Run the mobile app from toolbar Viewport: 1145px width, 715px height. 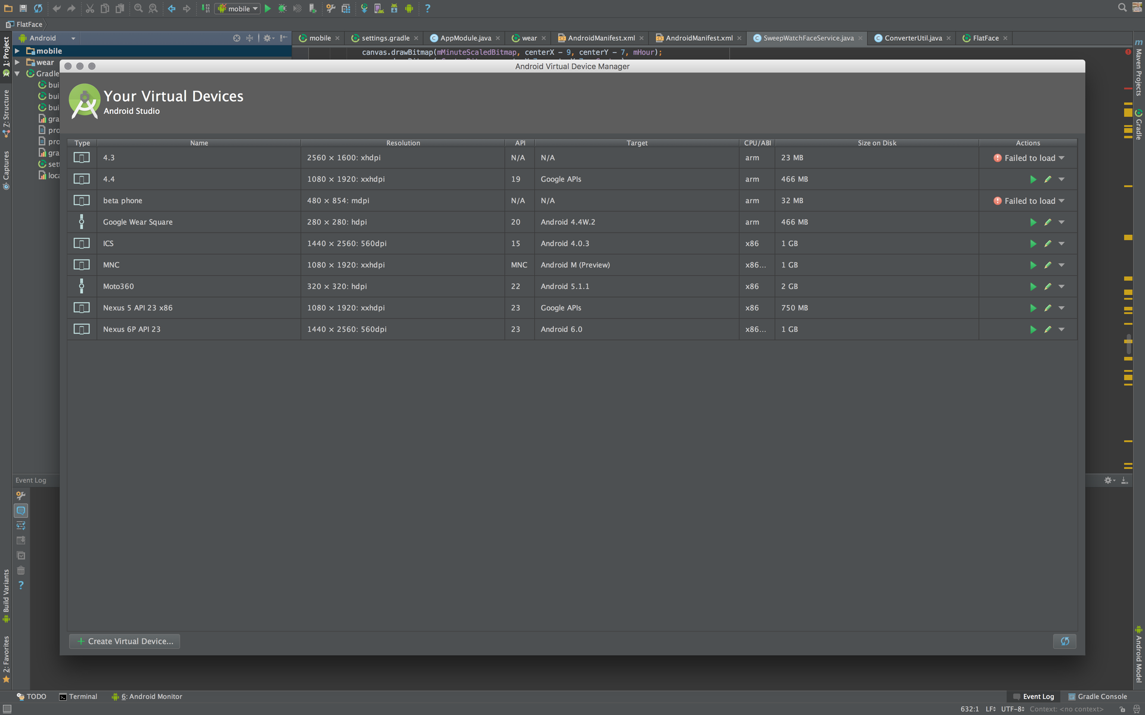(x=268, y=8)
